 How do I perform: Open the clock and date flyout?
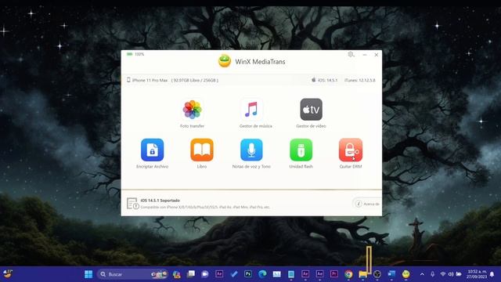[x=477, y=274]
